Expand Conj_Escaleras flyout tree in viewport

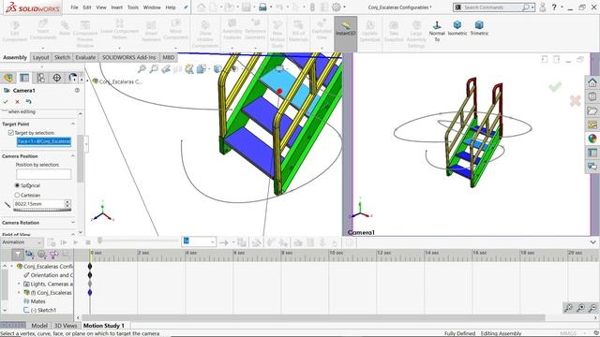coord(87,81)
